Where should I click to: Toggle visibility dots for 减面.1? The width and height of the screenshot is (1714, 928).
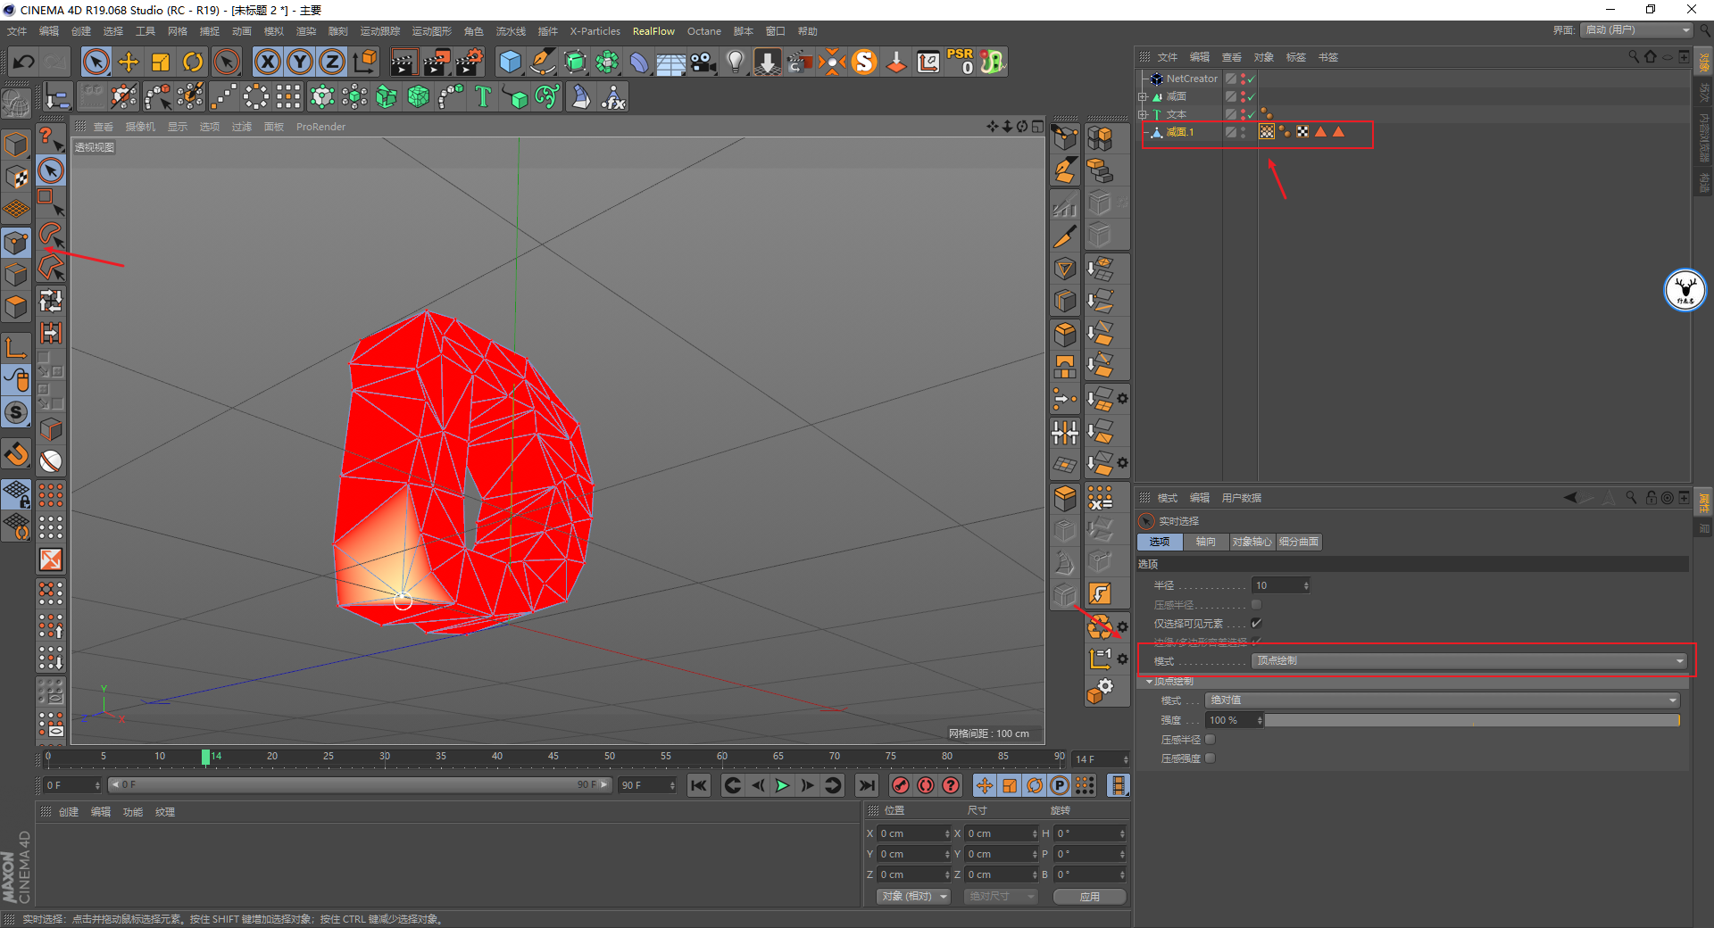tap(1243, 132)
